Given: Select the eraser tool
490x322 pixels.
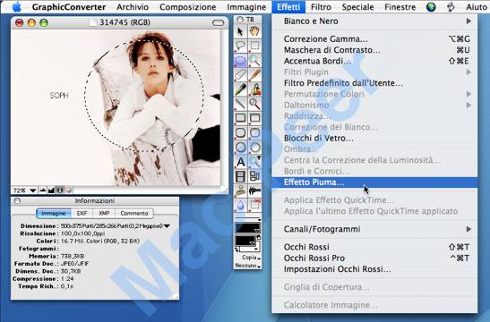Looking at the screenshot, I should [x=240, y=75].
